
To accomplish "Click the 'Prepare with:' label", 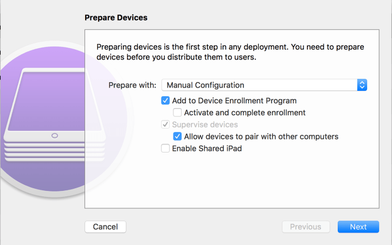I will tap(132, 85).
